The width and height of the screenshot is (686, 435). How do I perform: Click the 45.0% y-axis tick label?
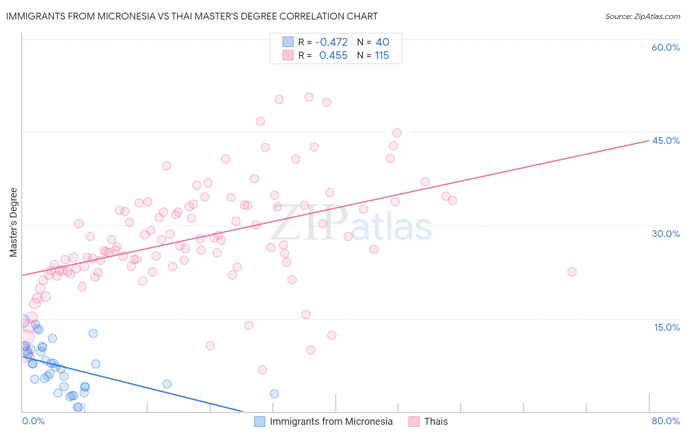[x=666, y=140]
